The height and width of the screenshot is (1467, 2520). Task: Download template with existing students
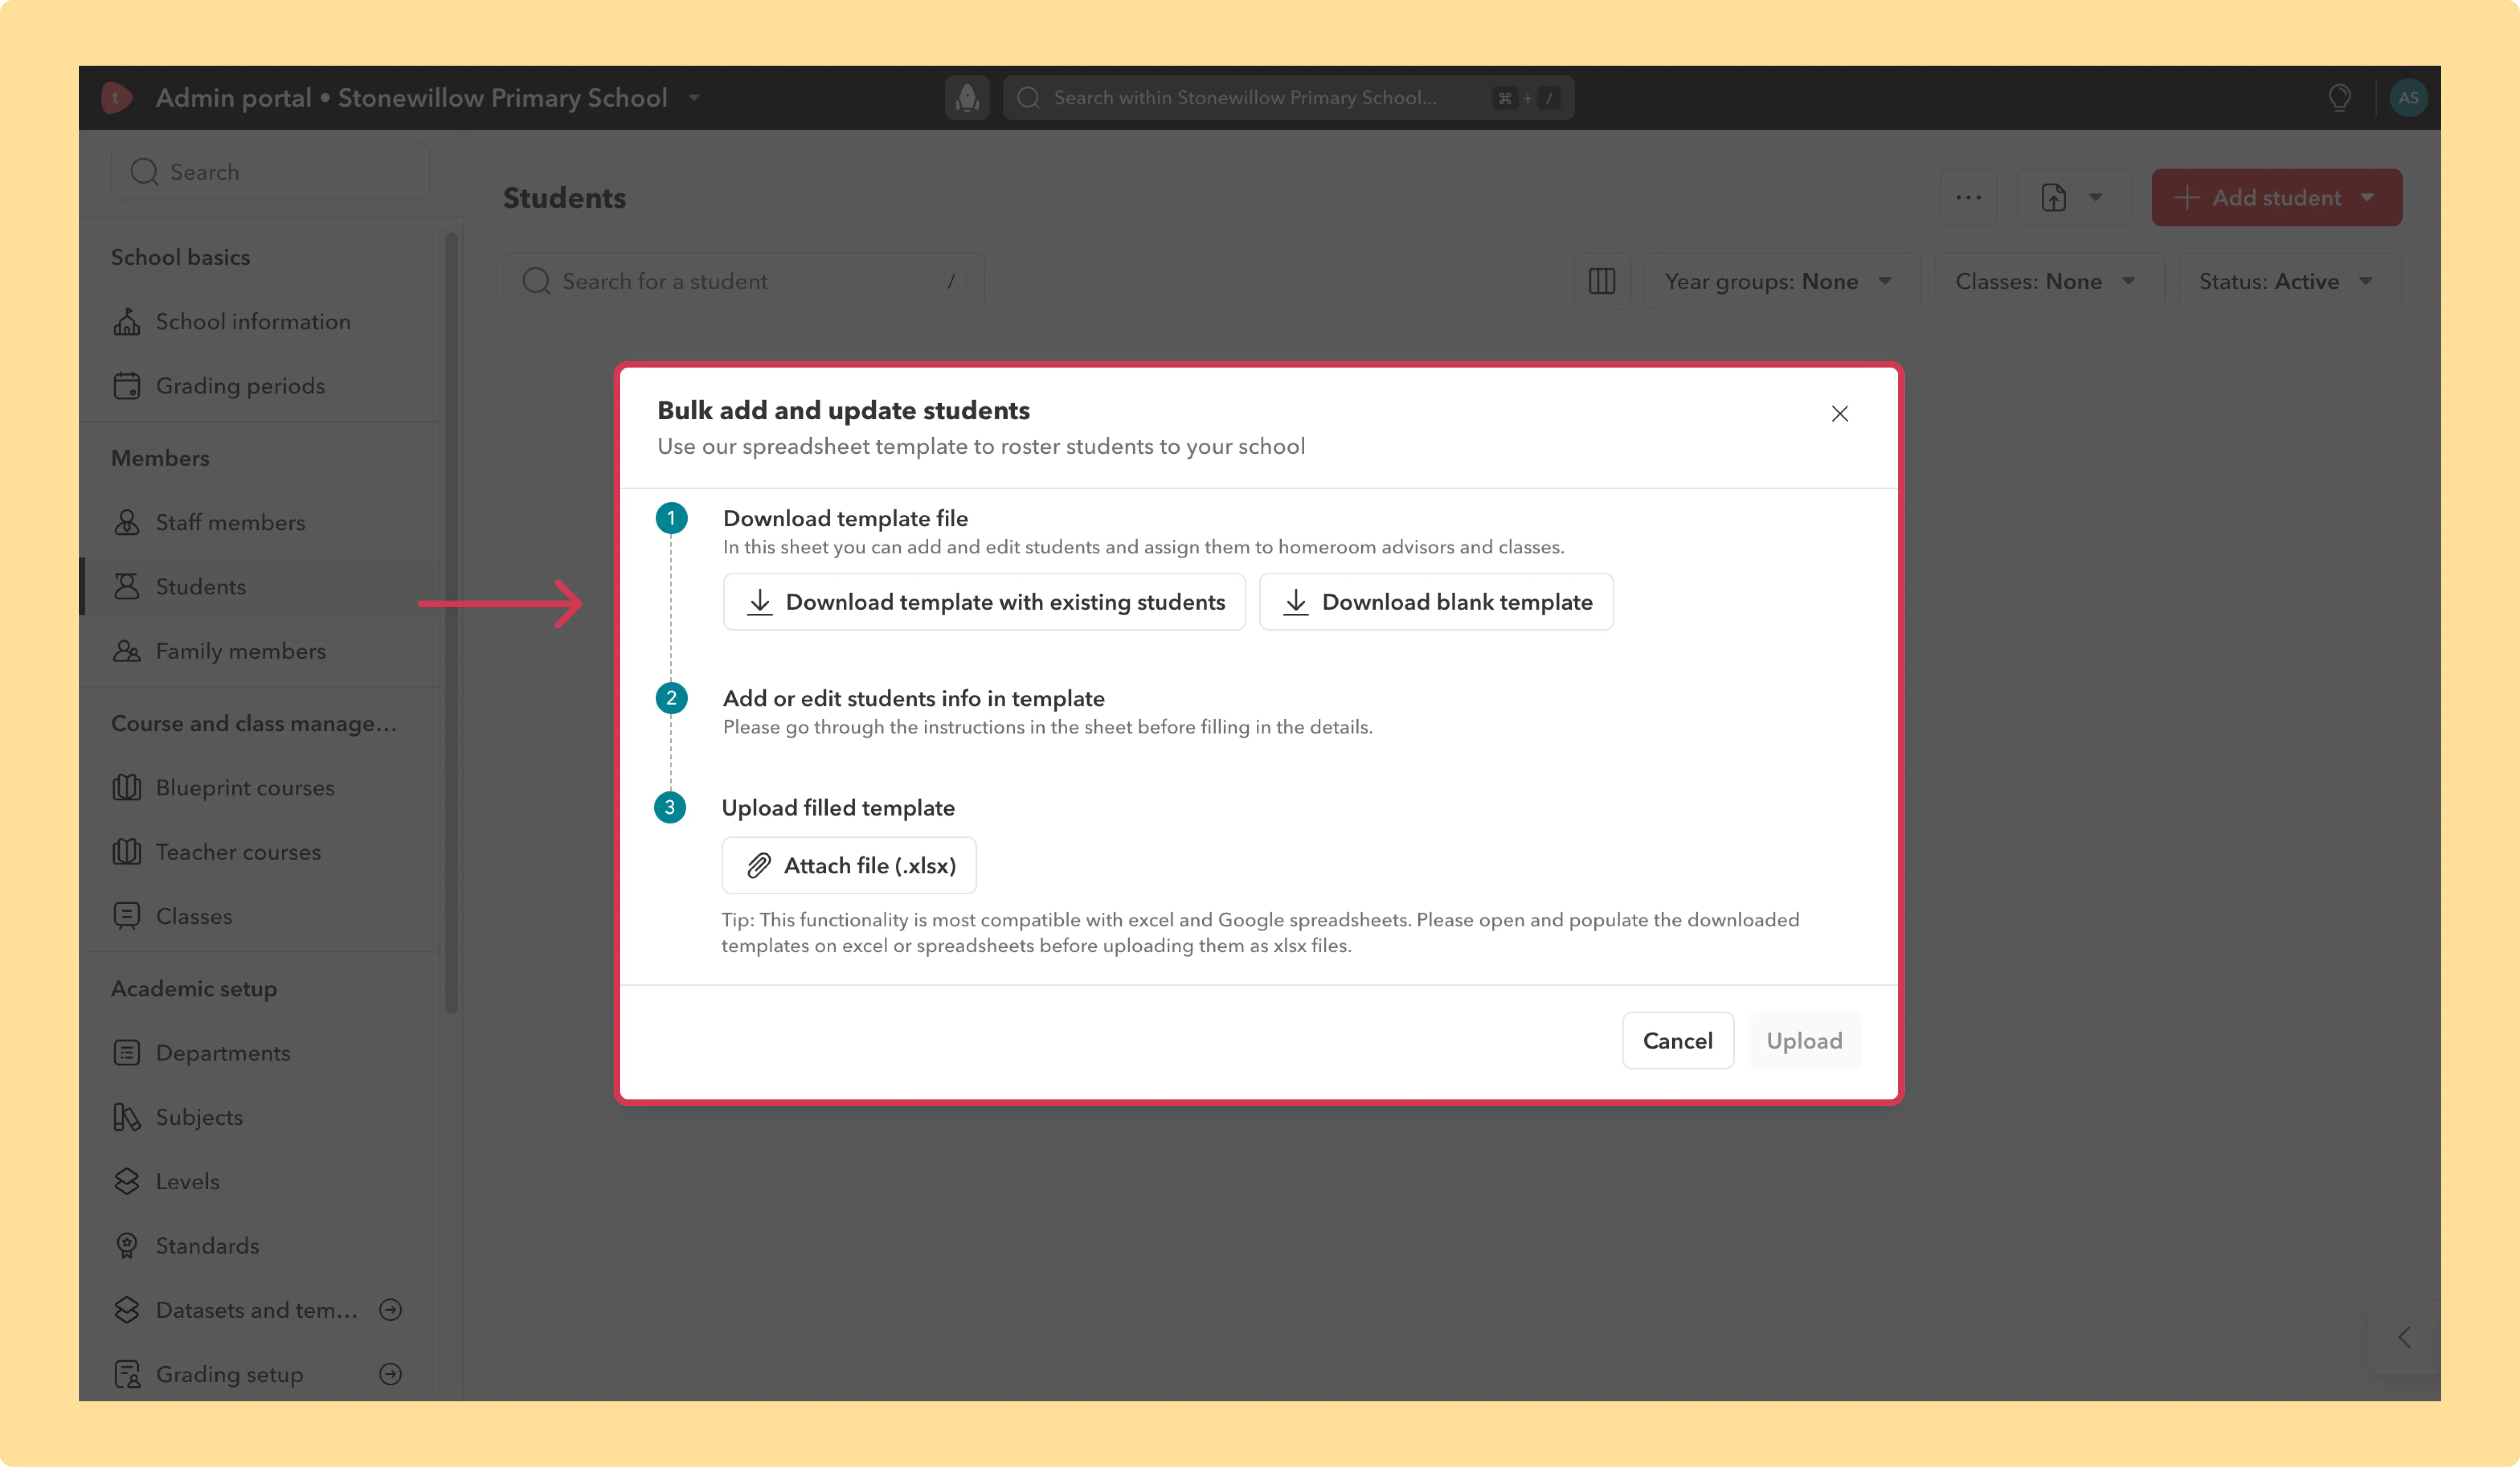(984, 602)
